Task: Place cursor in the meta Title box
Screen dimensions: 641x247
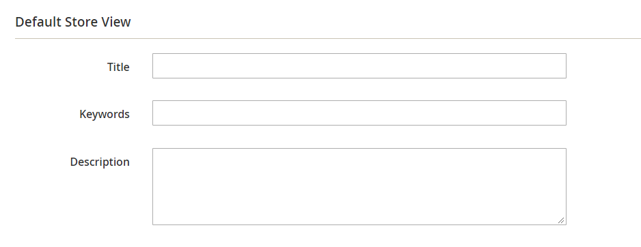Action: [x=359, y=66]
